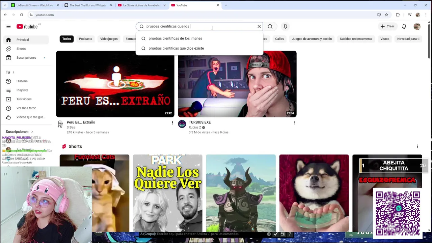Select suggestion 'pruebas científicas que dios existe'
The image size is (432, 243).
pyautogui.click(x=199, y=48)
